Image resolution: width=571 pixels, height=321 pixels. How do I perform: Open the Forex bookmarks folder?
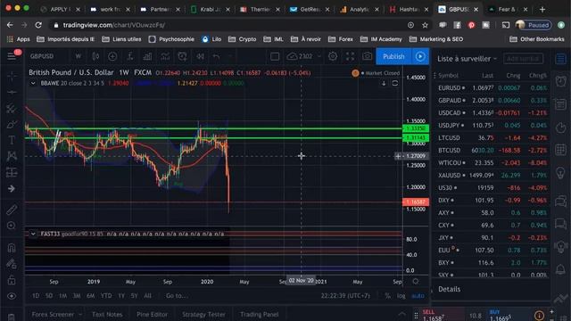341,39
